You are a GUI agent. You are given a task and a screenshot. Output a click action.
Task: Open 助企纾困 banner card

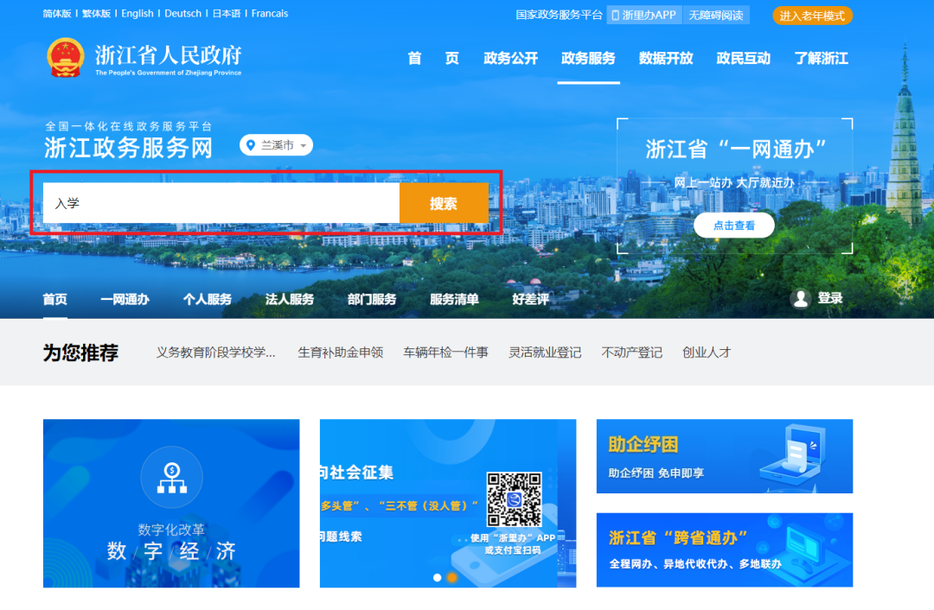click(x=725, y=456)
